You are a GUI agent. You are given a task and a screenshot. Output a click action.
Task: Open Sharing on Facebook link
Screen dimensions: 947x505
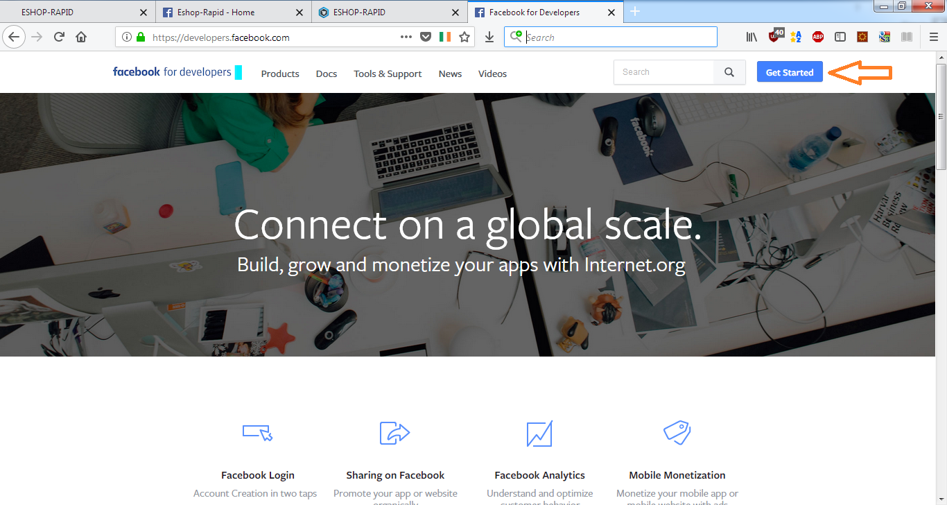coord(395,475)
